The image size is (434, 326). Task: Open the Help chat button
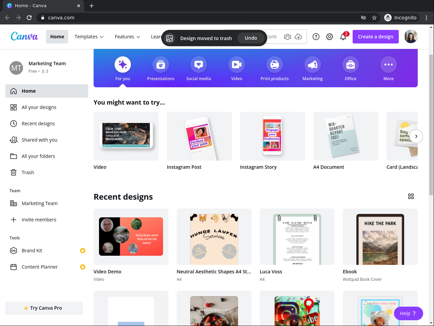pyautogui.click(x=408, y=313)
